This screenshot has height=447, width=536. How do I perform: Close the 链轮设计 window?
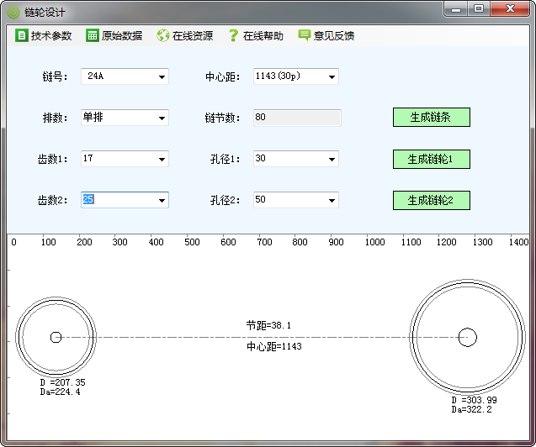(x=510, y=9)
